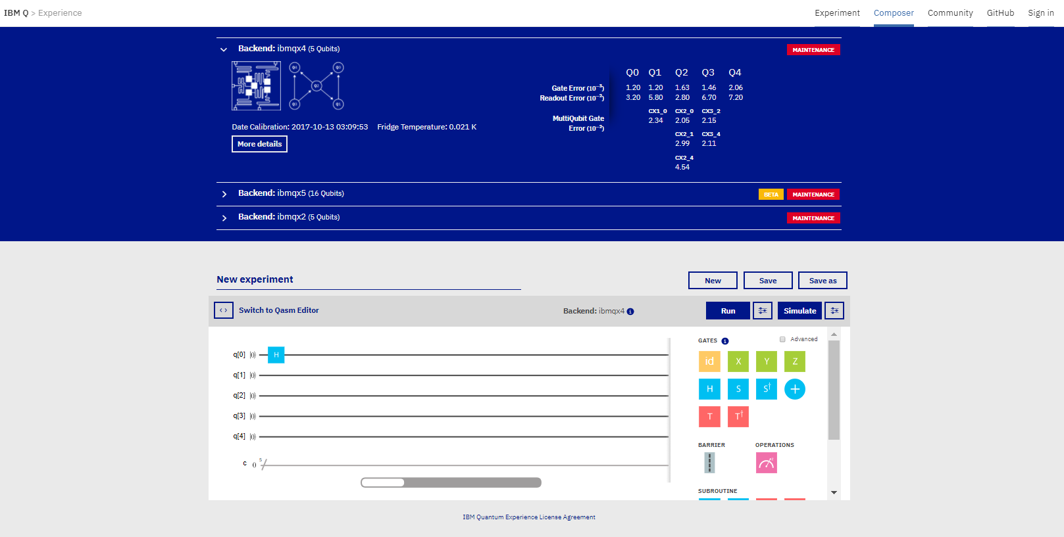
Task: Click the Save as button
Action: 823,281
